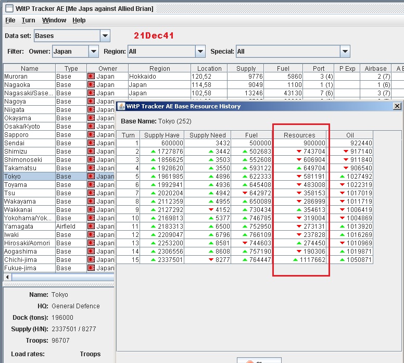Screen dimensions: 404x363
Task: Click Fuel value 642972 with red arrow
Action: [x=260, y=193]
